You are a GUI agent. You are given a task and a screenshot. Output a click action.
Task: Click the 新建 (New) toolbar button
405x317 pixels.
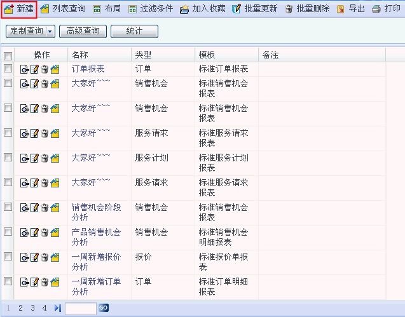[19, 9]
